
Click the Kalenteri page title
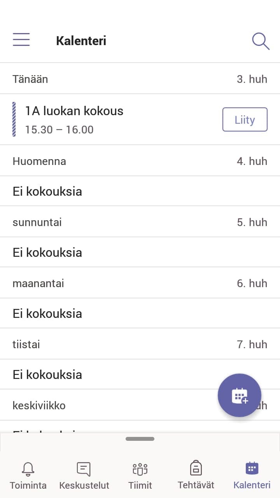81,41
